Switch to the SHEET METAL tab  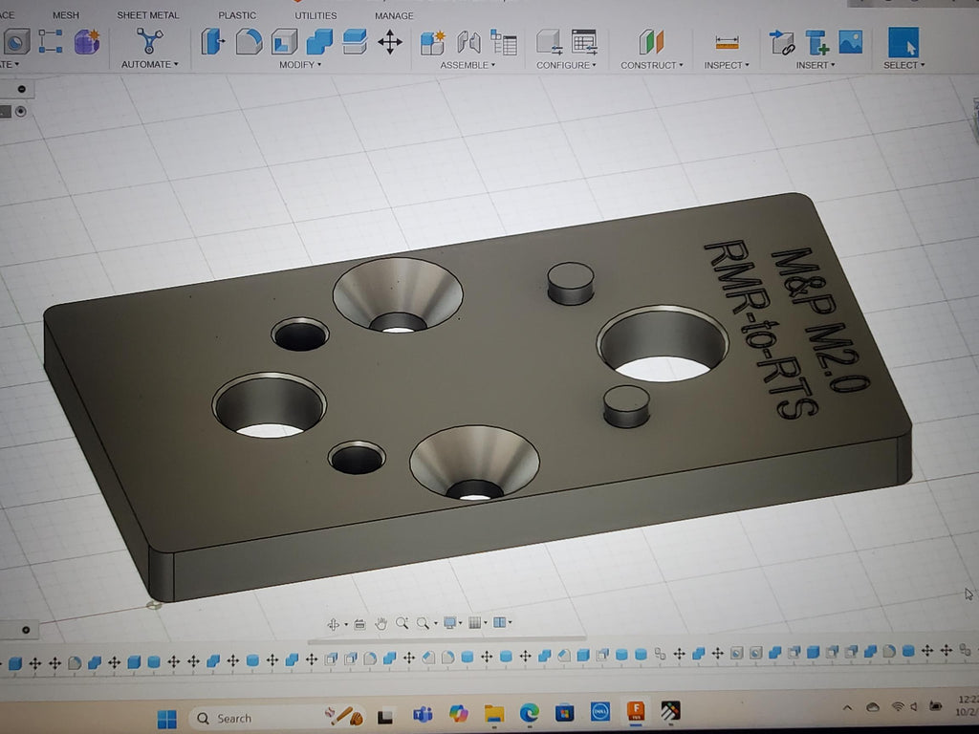point(148,15)
